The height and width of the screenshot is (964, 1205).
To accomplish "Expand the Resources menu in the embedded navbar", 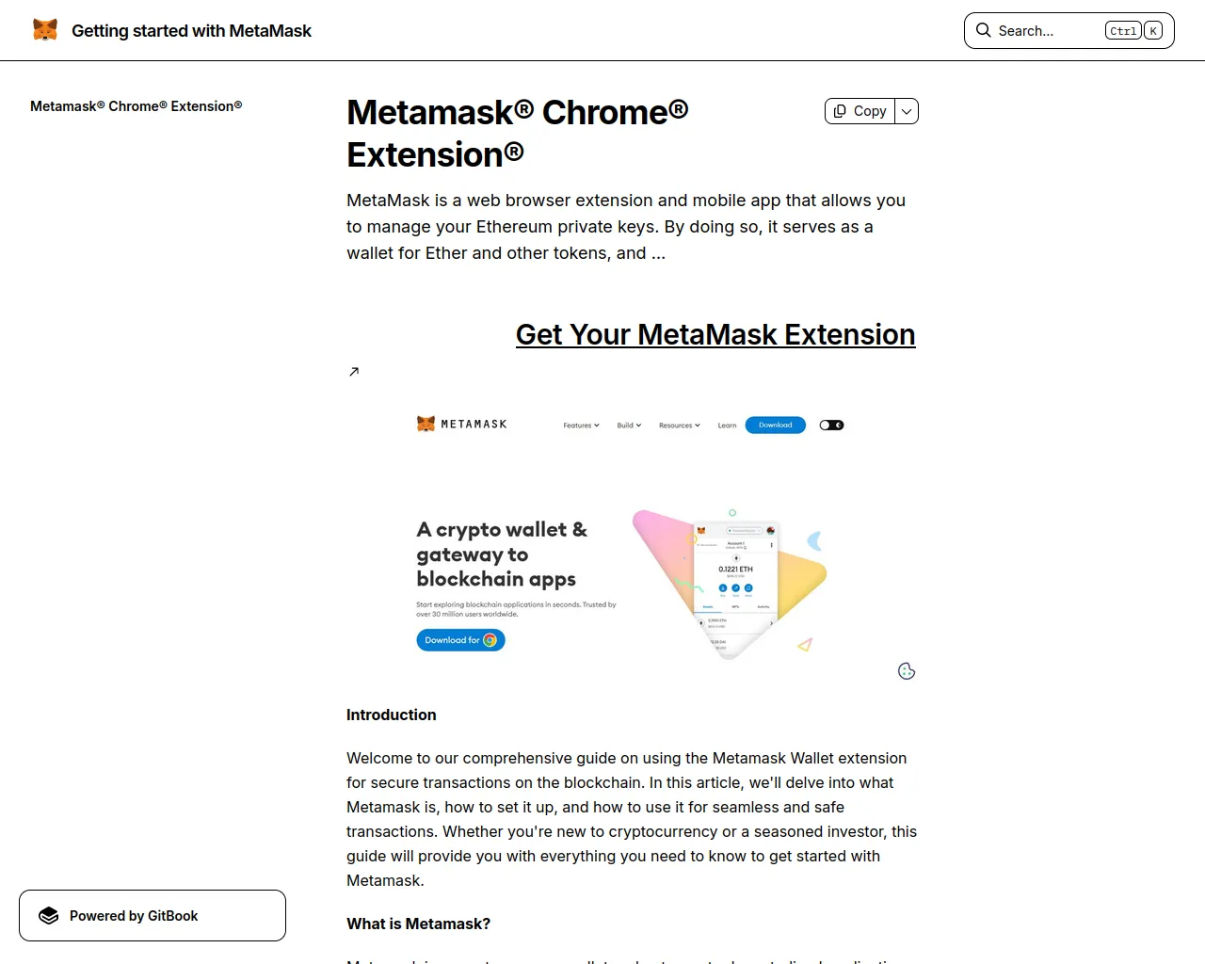I will point(680,426).
